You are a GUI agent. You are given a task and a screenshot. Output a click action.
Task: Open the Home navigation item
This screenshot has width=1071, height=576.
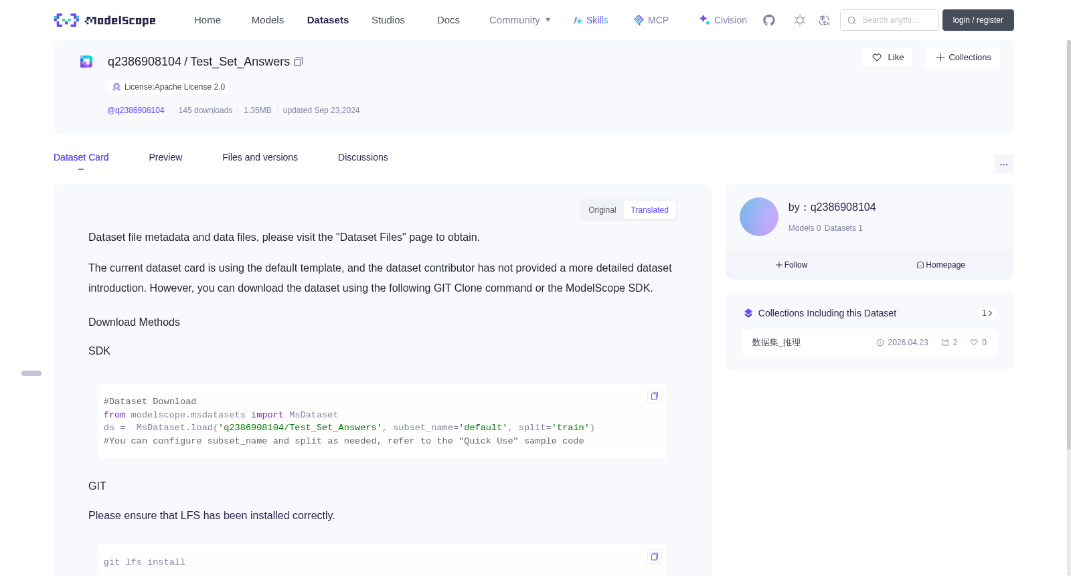tap(208, 20)
